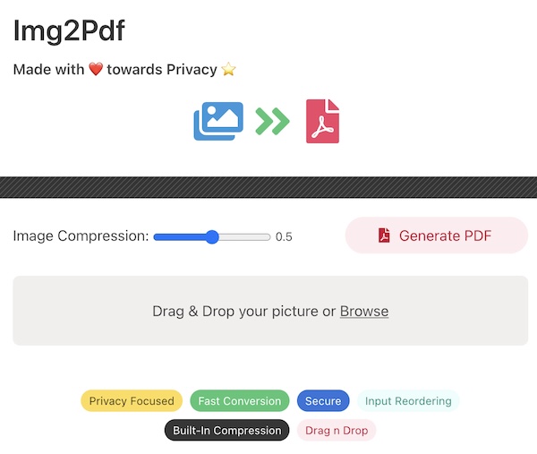Viewport: 537px width, 454px height.
Task: Select the Built-In Compression dark tag
Action: [x=227, y=431]
